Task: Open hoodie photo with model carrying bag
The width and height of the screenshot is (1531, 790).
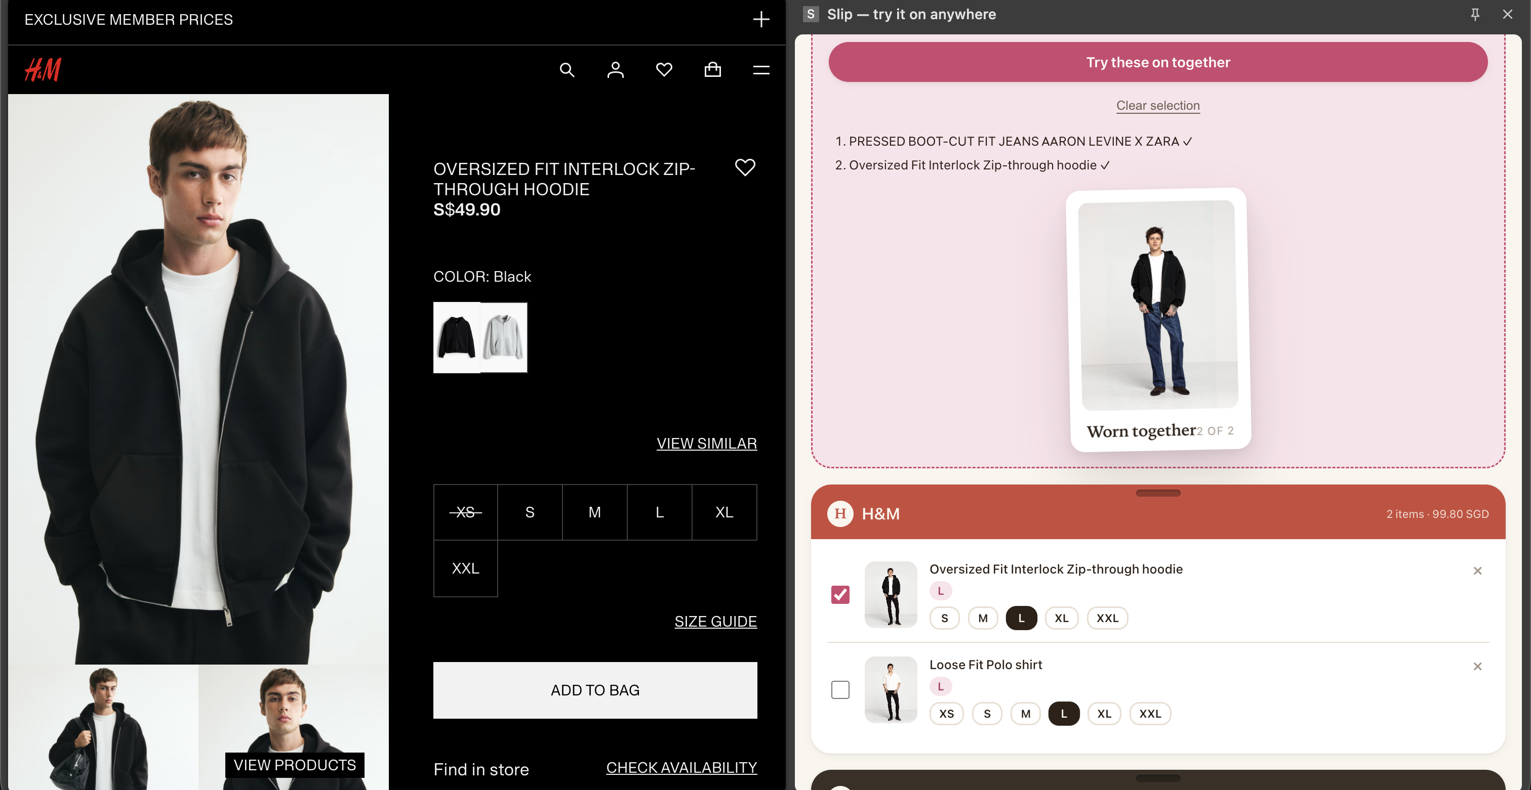Action: click(x=103, y=728)
